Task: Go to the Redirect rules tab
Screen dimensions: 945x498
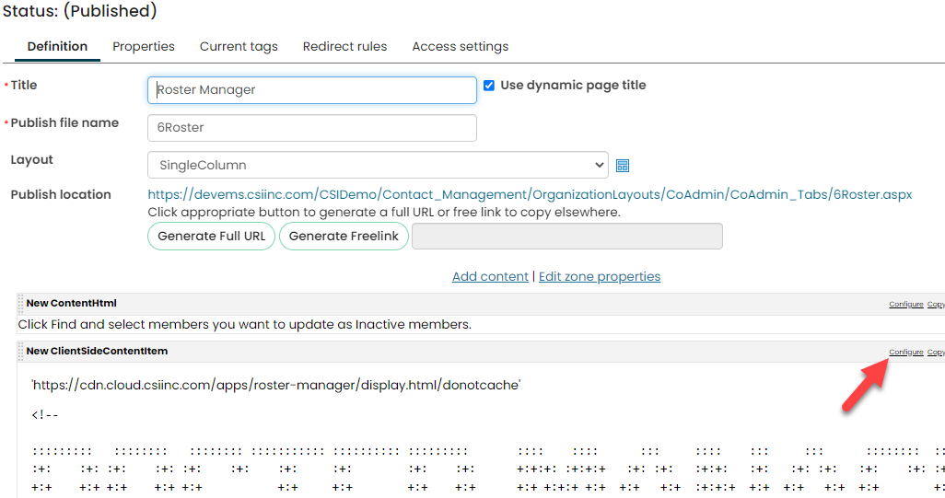Action: (344, 46)
